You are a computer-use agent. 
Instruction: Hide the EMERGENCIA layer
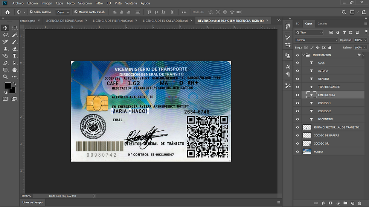297,95
